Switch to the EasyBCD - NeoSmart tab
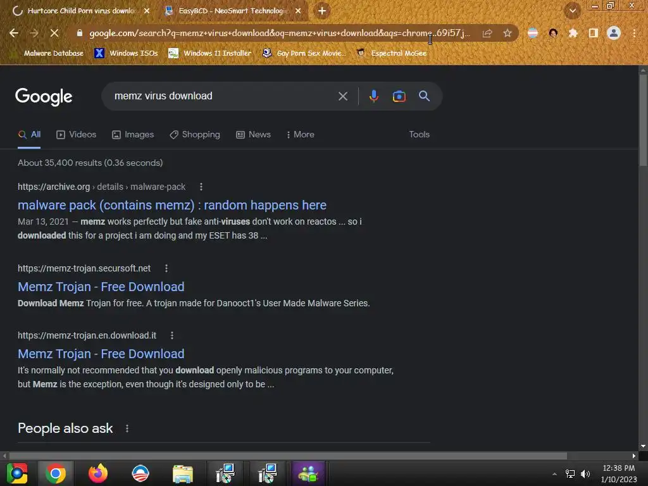Screen dimensions: 648x486 point(233,11)
